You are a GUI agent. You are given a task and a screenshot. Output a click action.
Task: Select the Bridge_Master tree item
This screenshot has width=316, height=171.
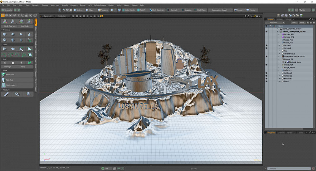pos(289,67)
